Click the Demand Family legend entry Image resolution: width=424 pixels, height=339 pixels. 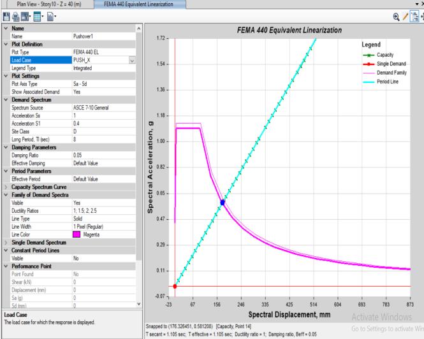click(384, 73)
